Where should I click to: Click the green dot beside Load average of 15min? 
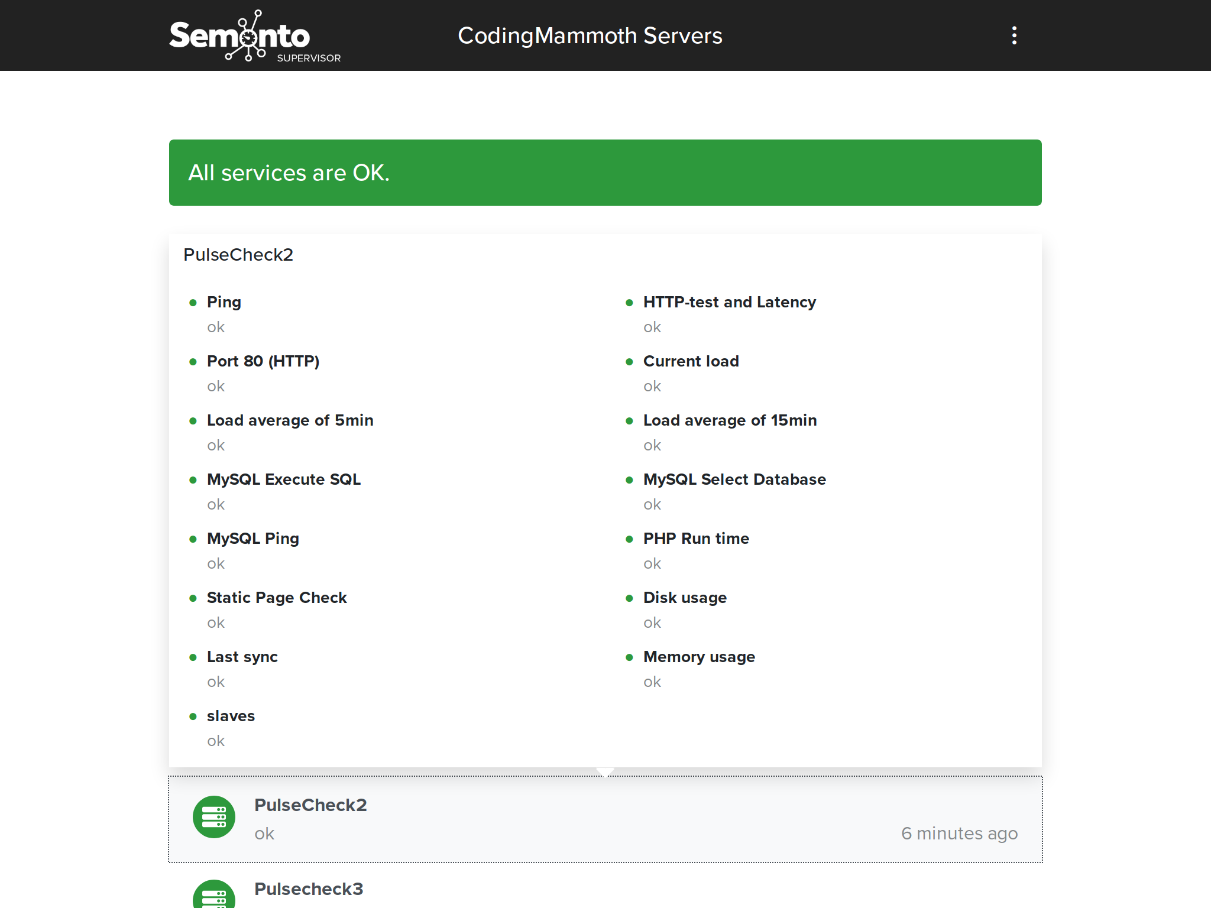629,421
